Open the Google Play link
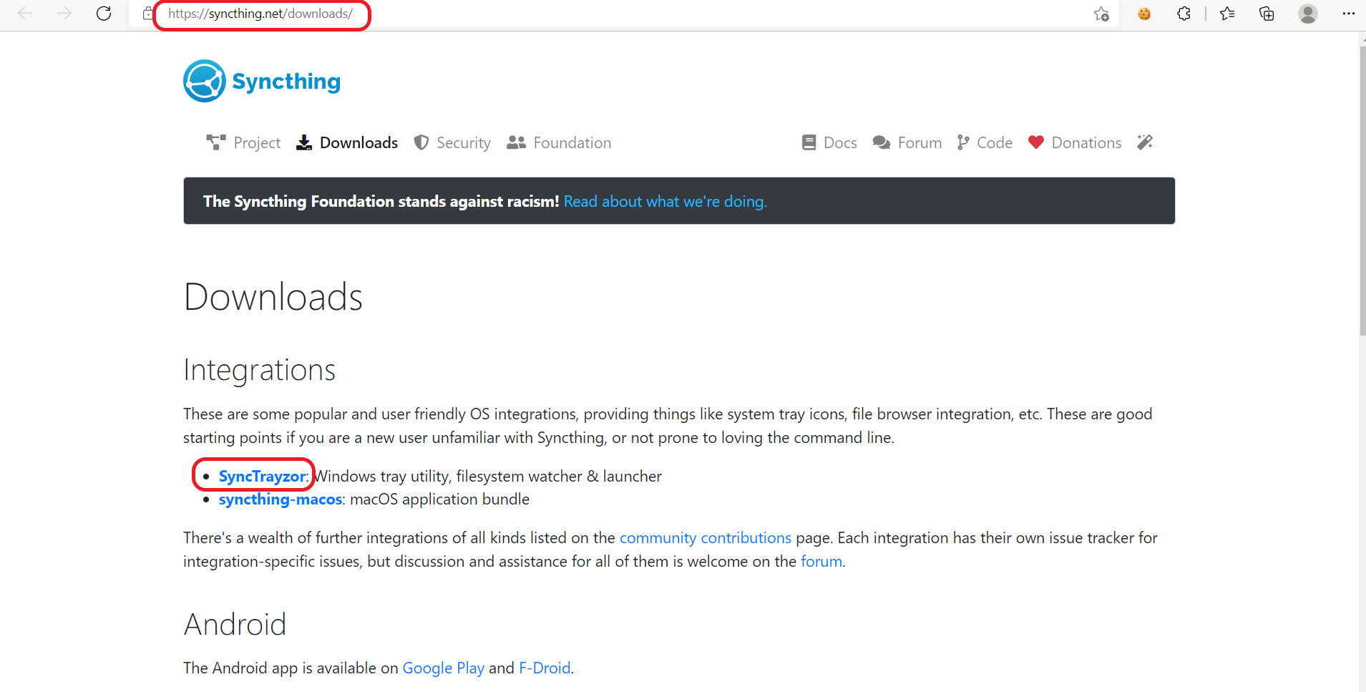The image size is (1366, 692). coord(444,668)
